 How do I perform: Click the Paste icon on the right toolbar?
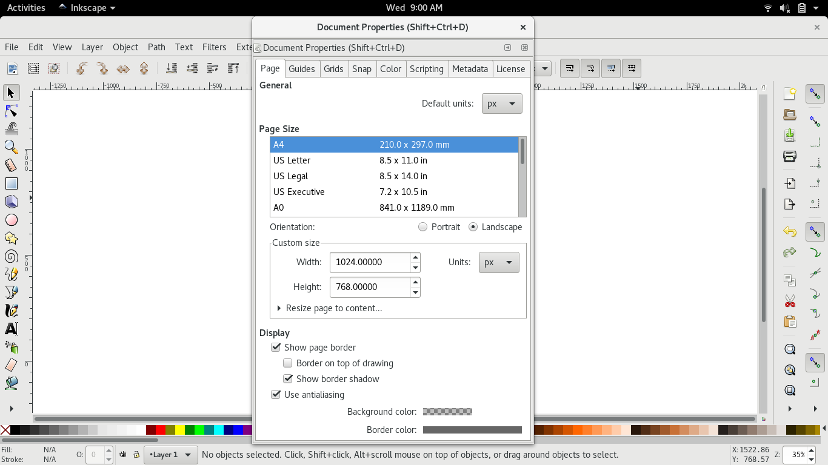click(790, 322)
